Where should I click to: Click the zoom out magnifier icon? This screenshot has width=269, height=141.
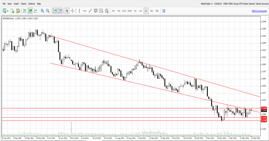[48, 11]
